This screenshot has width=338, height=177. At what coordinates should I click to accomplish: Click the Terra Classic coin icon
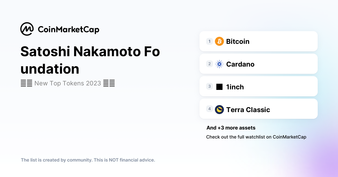(219, 110)
